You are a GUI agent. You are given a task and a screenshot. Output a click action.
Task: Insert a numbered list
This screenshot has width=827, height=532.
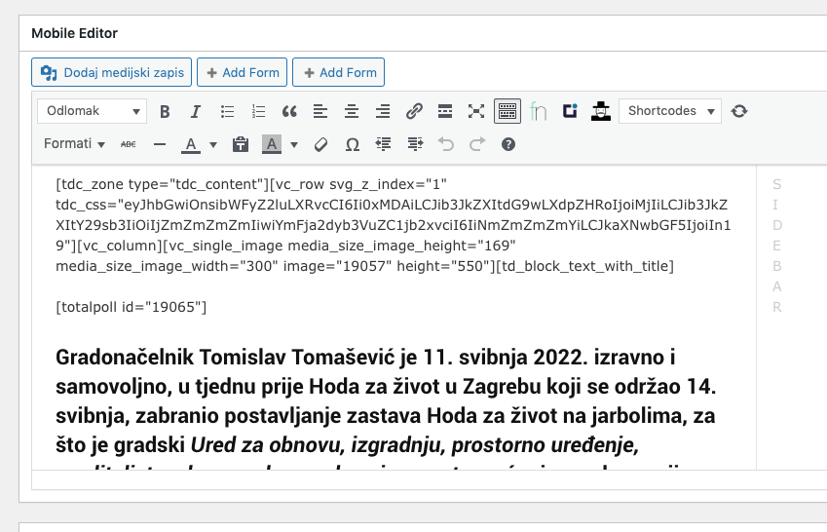pos(258,111)
